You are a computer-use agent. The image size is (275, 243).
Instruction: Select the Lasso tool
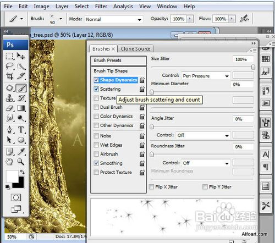[x=9, y=66]
